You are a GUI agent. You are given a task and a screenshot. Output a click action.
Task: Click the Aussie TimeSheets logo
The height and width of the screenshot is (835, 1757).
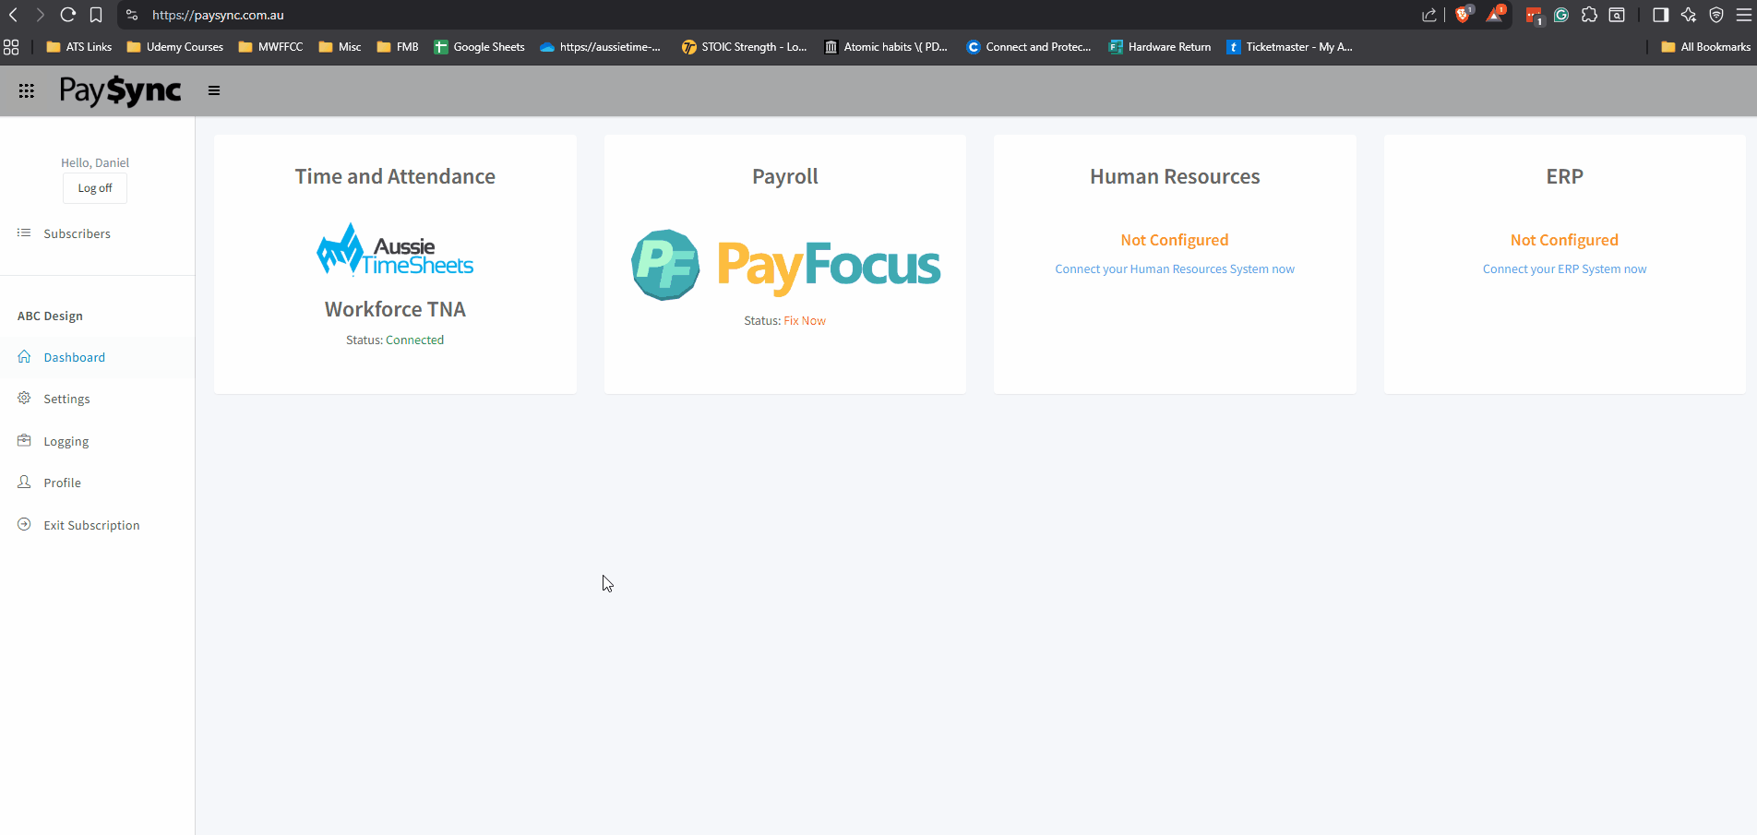(395, 251)
